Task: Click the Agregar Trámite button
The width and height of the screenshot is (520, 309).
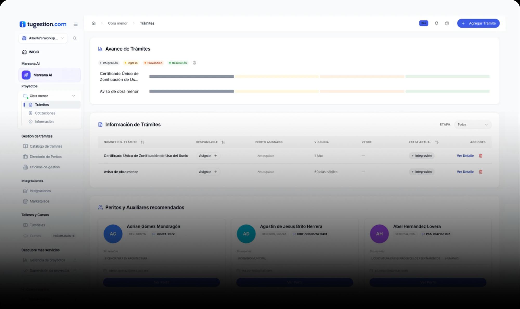Action: (478, 23)
